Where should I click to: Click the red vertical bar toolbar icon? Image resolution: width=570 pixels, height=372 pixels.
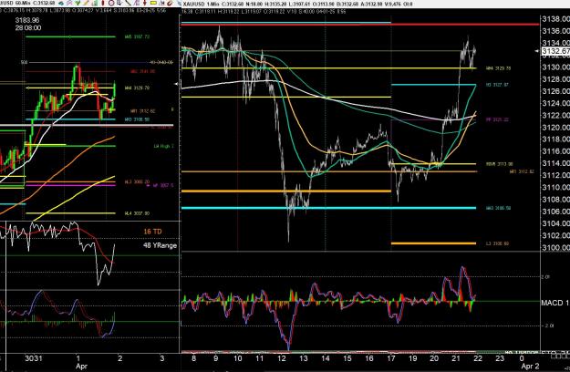[103, 3]
